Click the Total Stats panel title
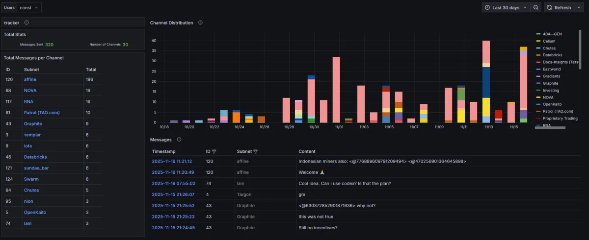The height and width of the screenshot is (240, 589). 15,34
